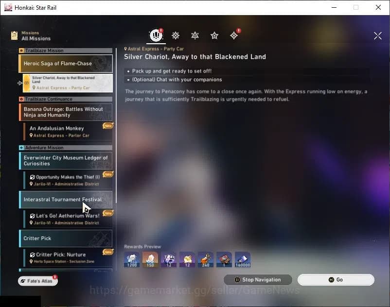
Task: Click the Honkai: Star Rail window icon
Action: (x=8, y=7)
